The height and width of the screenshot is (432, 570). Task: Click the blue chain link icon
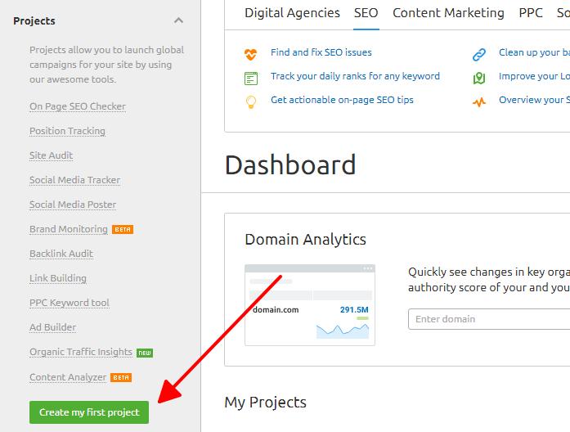pyautogui.click(x=479, y=55)
